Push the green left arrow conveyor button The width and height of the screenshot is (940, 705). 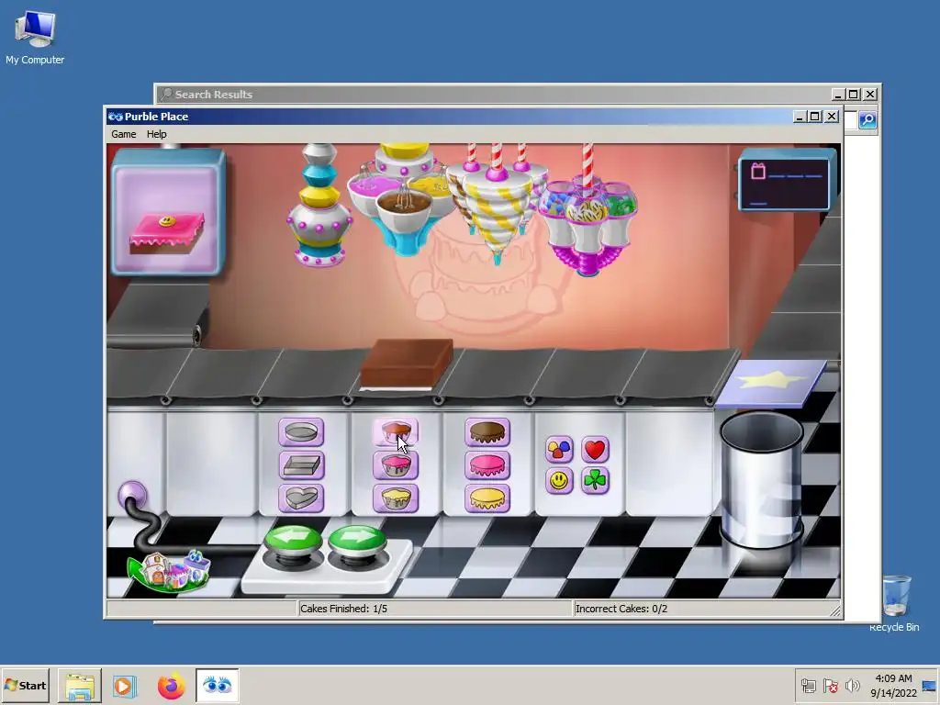click(x=293, y=540)
